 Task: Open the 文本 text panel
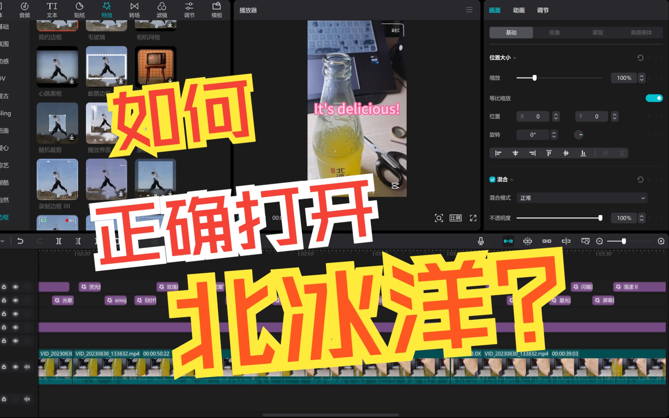pyautogui.click(x=52, y=10)
